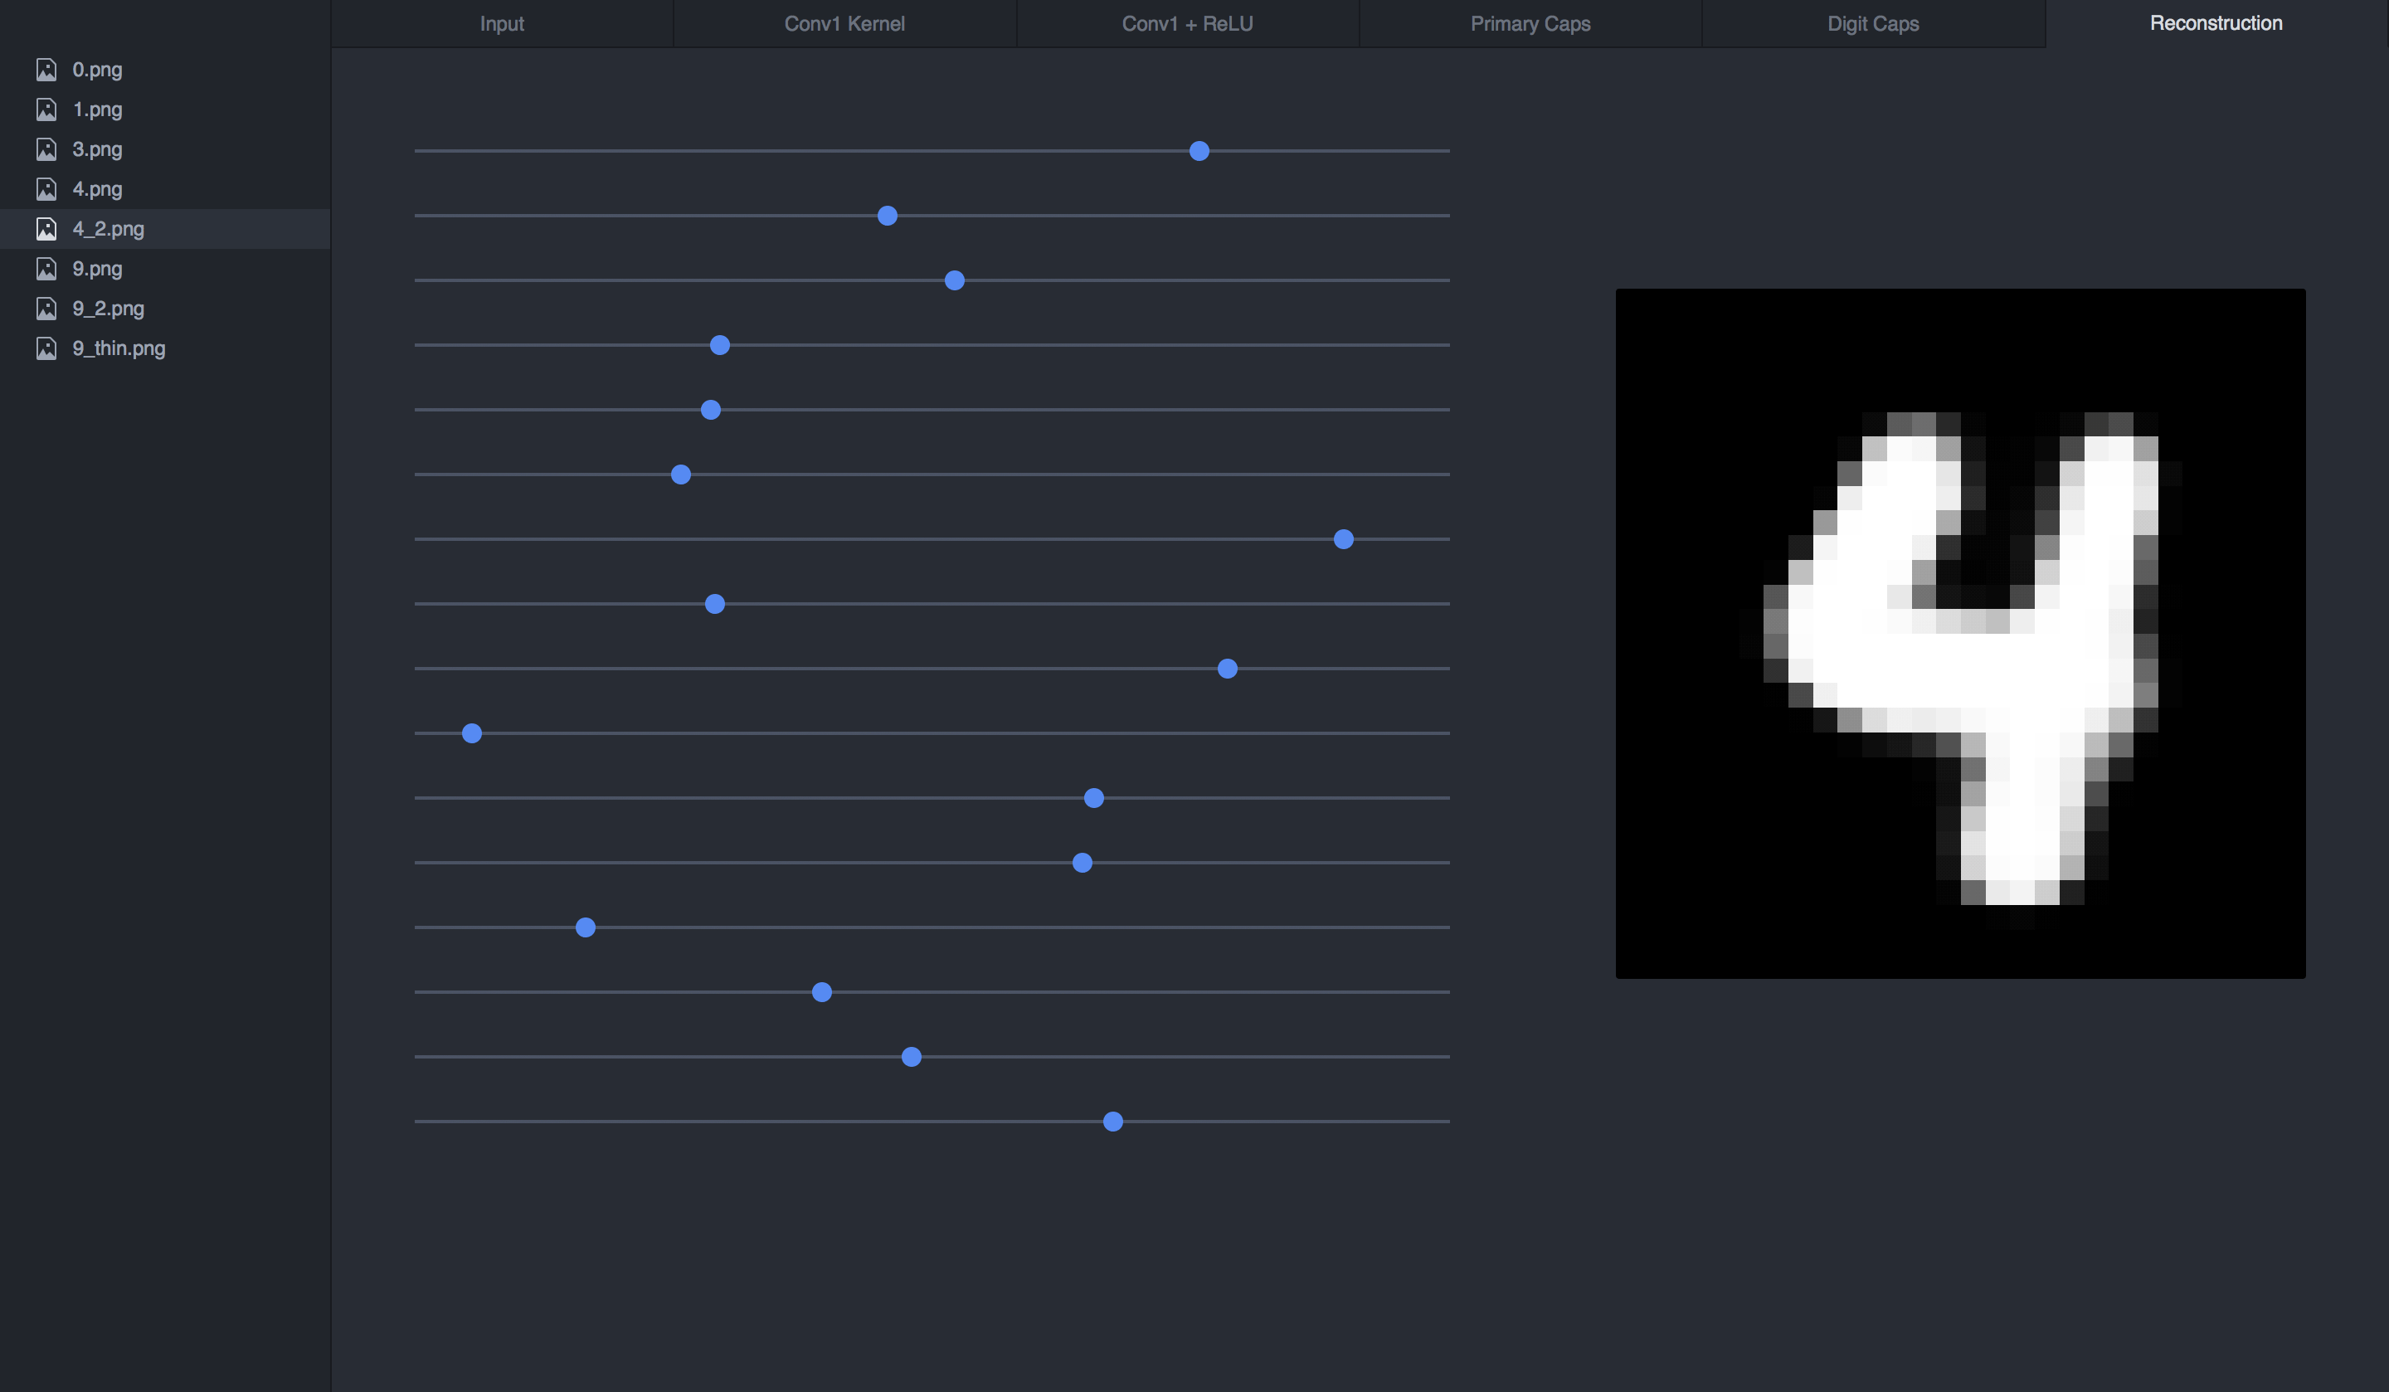Select the Conv1 + ReLU tab
This screenshot has width=2389, height=1392.
[1187, 24]
